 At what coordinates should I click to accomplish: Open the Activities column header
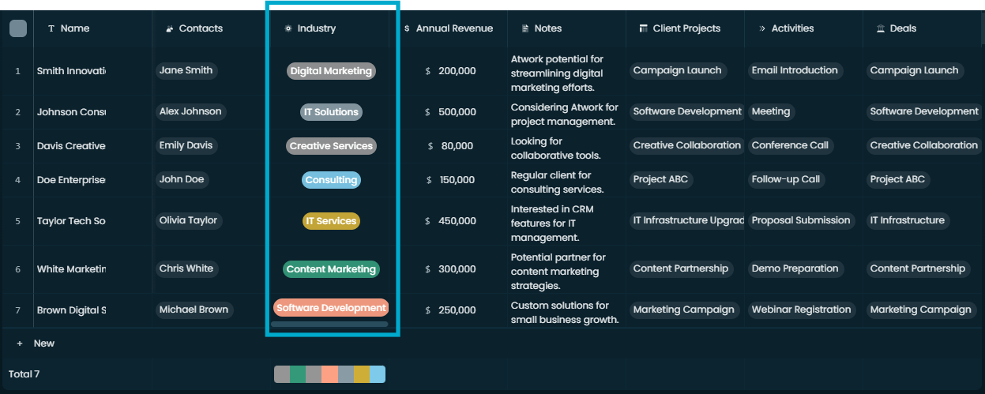[804, 28]
